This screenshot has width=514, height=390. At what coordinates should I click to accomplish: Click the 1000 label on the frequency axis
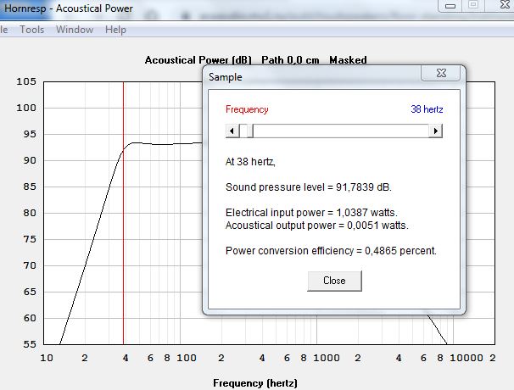point(327,358)
